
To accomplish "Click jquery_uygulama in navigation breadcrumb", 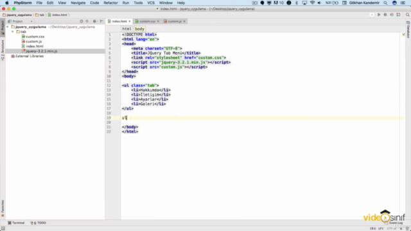I will pyautogui.click(x=17, y=15).
